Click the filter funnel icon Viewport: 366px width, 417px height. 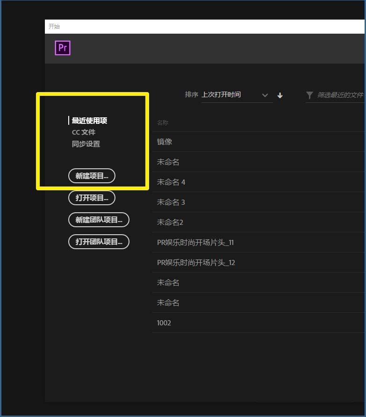tap(309, 95)
